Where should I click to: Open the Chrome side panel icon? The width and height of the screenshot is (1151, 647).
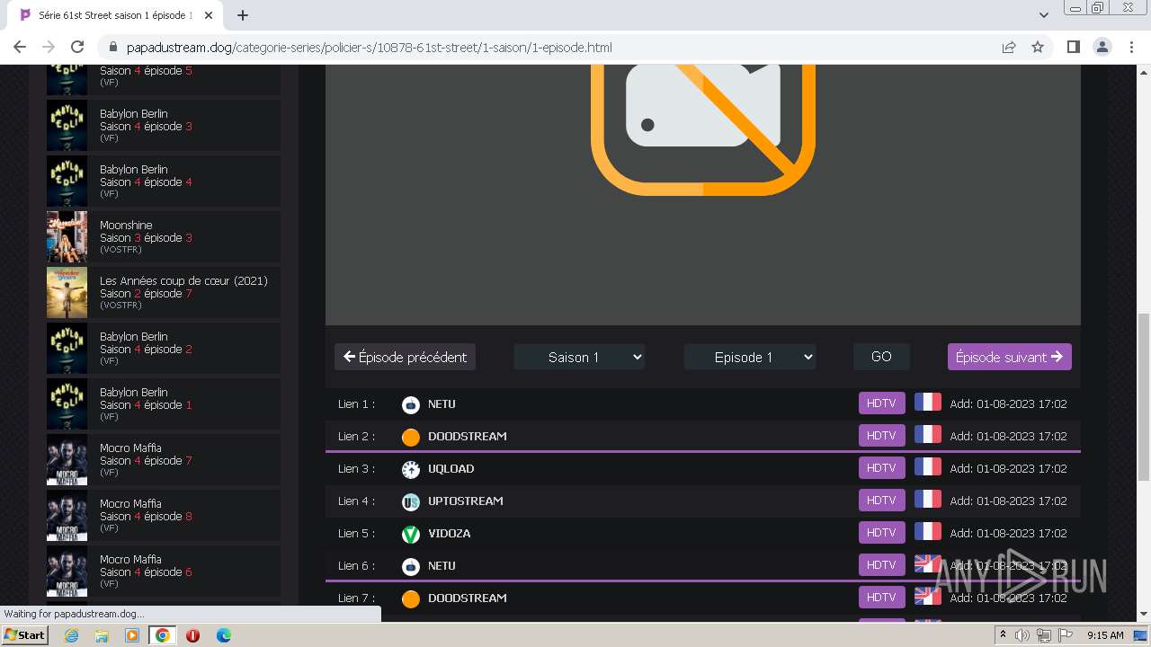(x=1073, y=47)
